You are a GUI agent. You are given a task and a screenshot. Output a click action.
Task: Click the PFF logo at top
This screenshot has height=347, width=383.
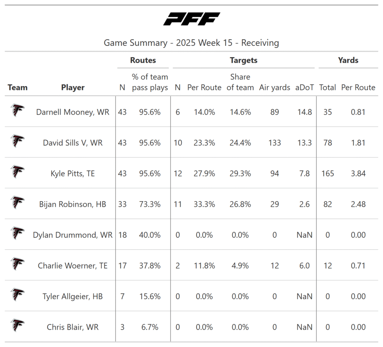pos(191,19)
